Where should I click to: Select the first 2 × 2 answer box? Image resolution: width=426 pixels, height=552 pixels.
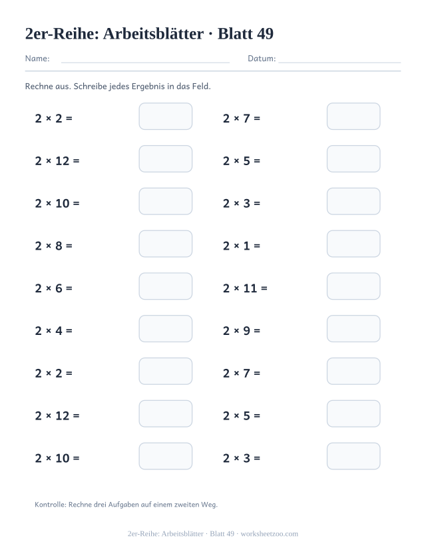pos(166,117)
